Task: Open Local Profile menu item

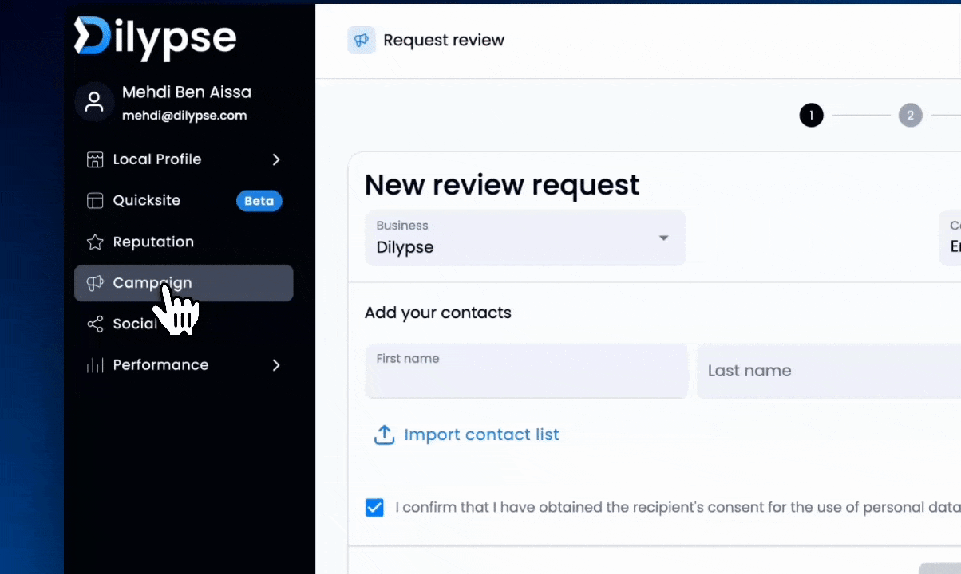Action: tap(184, 159)
